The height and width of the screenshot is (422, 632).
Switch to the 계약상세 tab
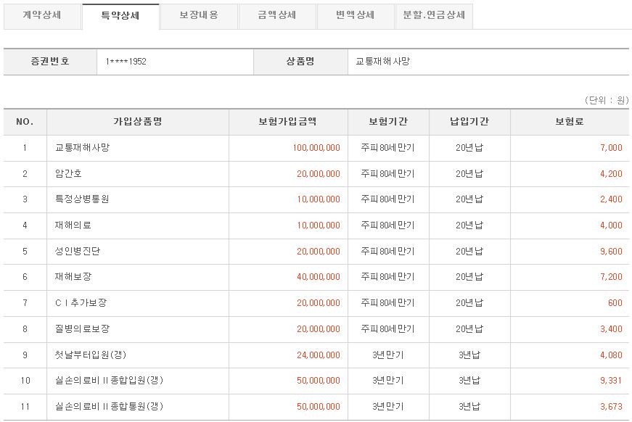point(42,15)
